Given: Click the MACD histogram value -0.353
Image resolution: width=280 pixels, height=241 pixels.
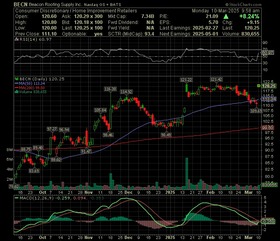Looking at the screenshot, I should click(x=96, y=198).
